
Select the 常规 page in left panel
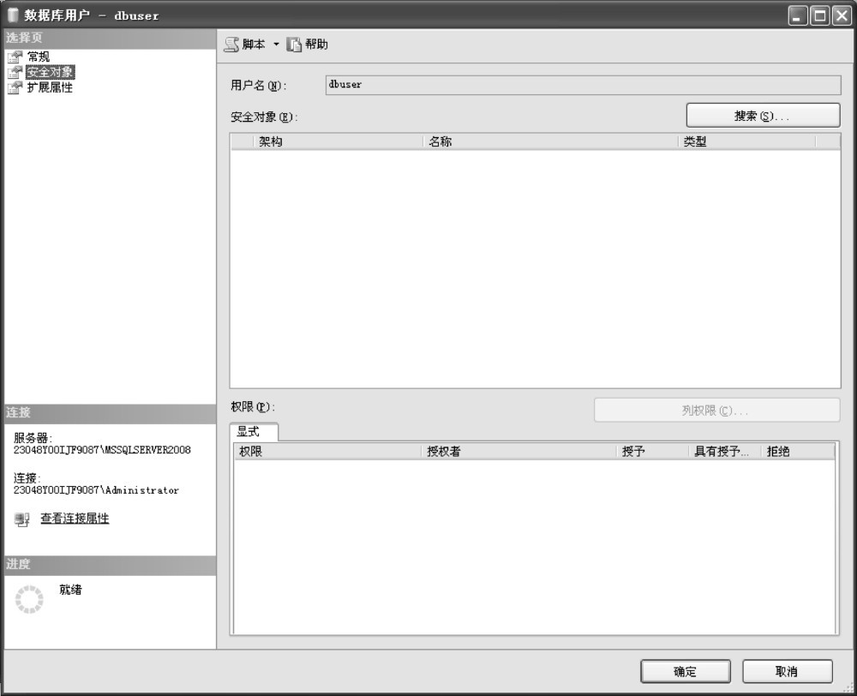point(39,57)
